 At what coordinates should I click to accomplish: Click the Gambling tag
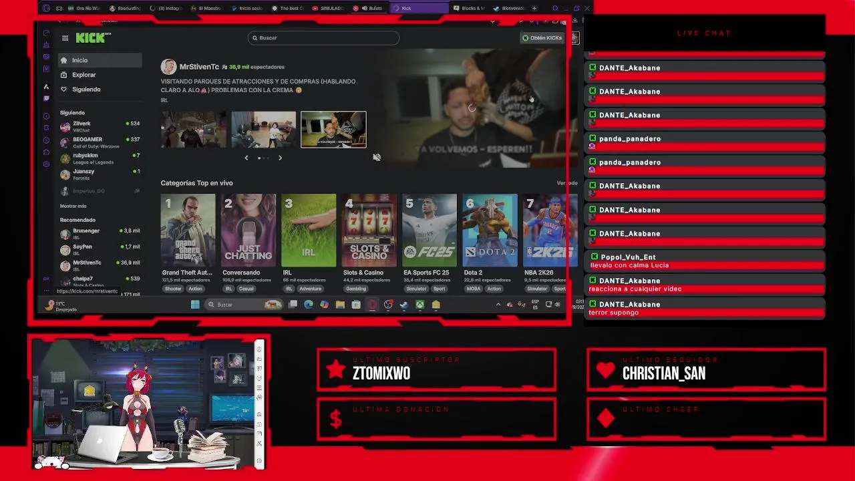356,289
